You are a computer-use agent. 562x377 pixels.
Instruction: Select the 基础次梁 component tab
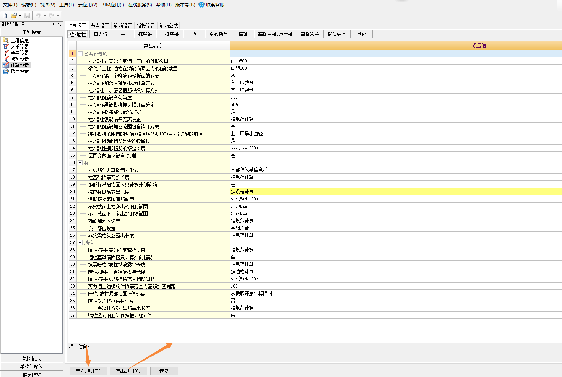pyautogui.click(x=310, y=34)
